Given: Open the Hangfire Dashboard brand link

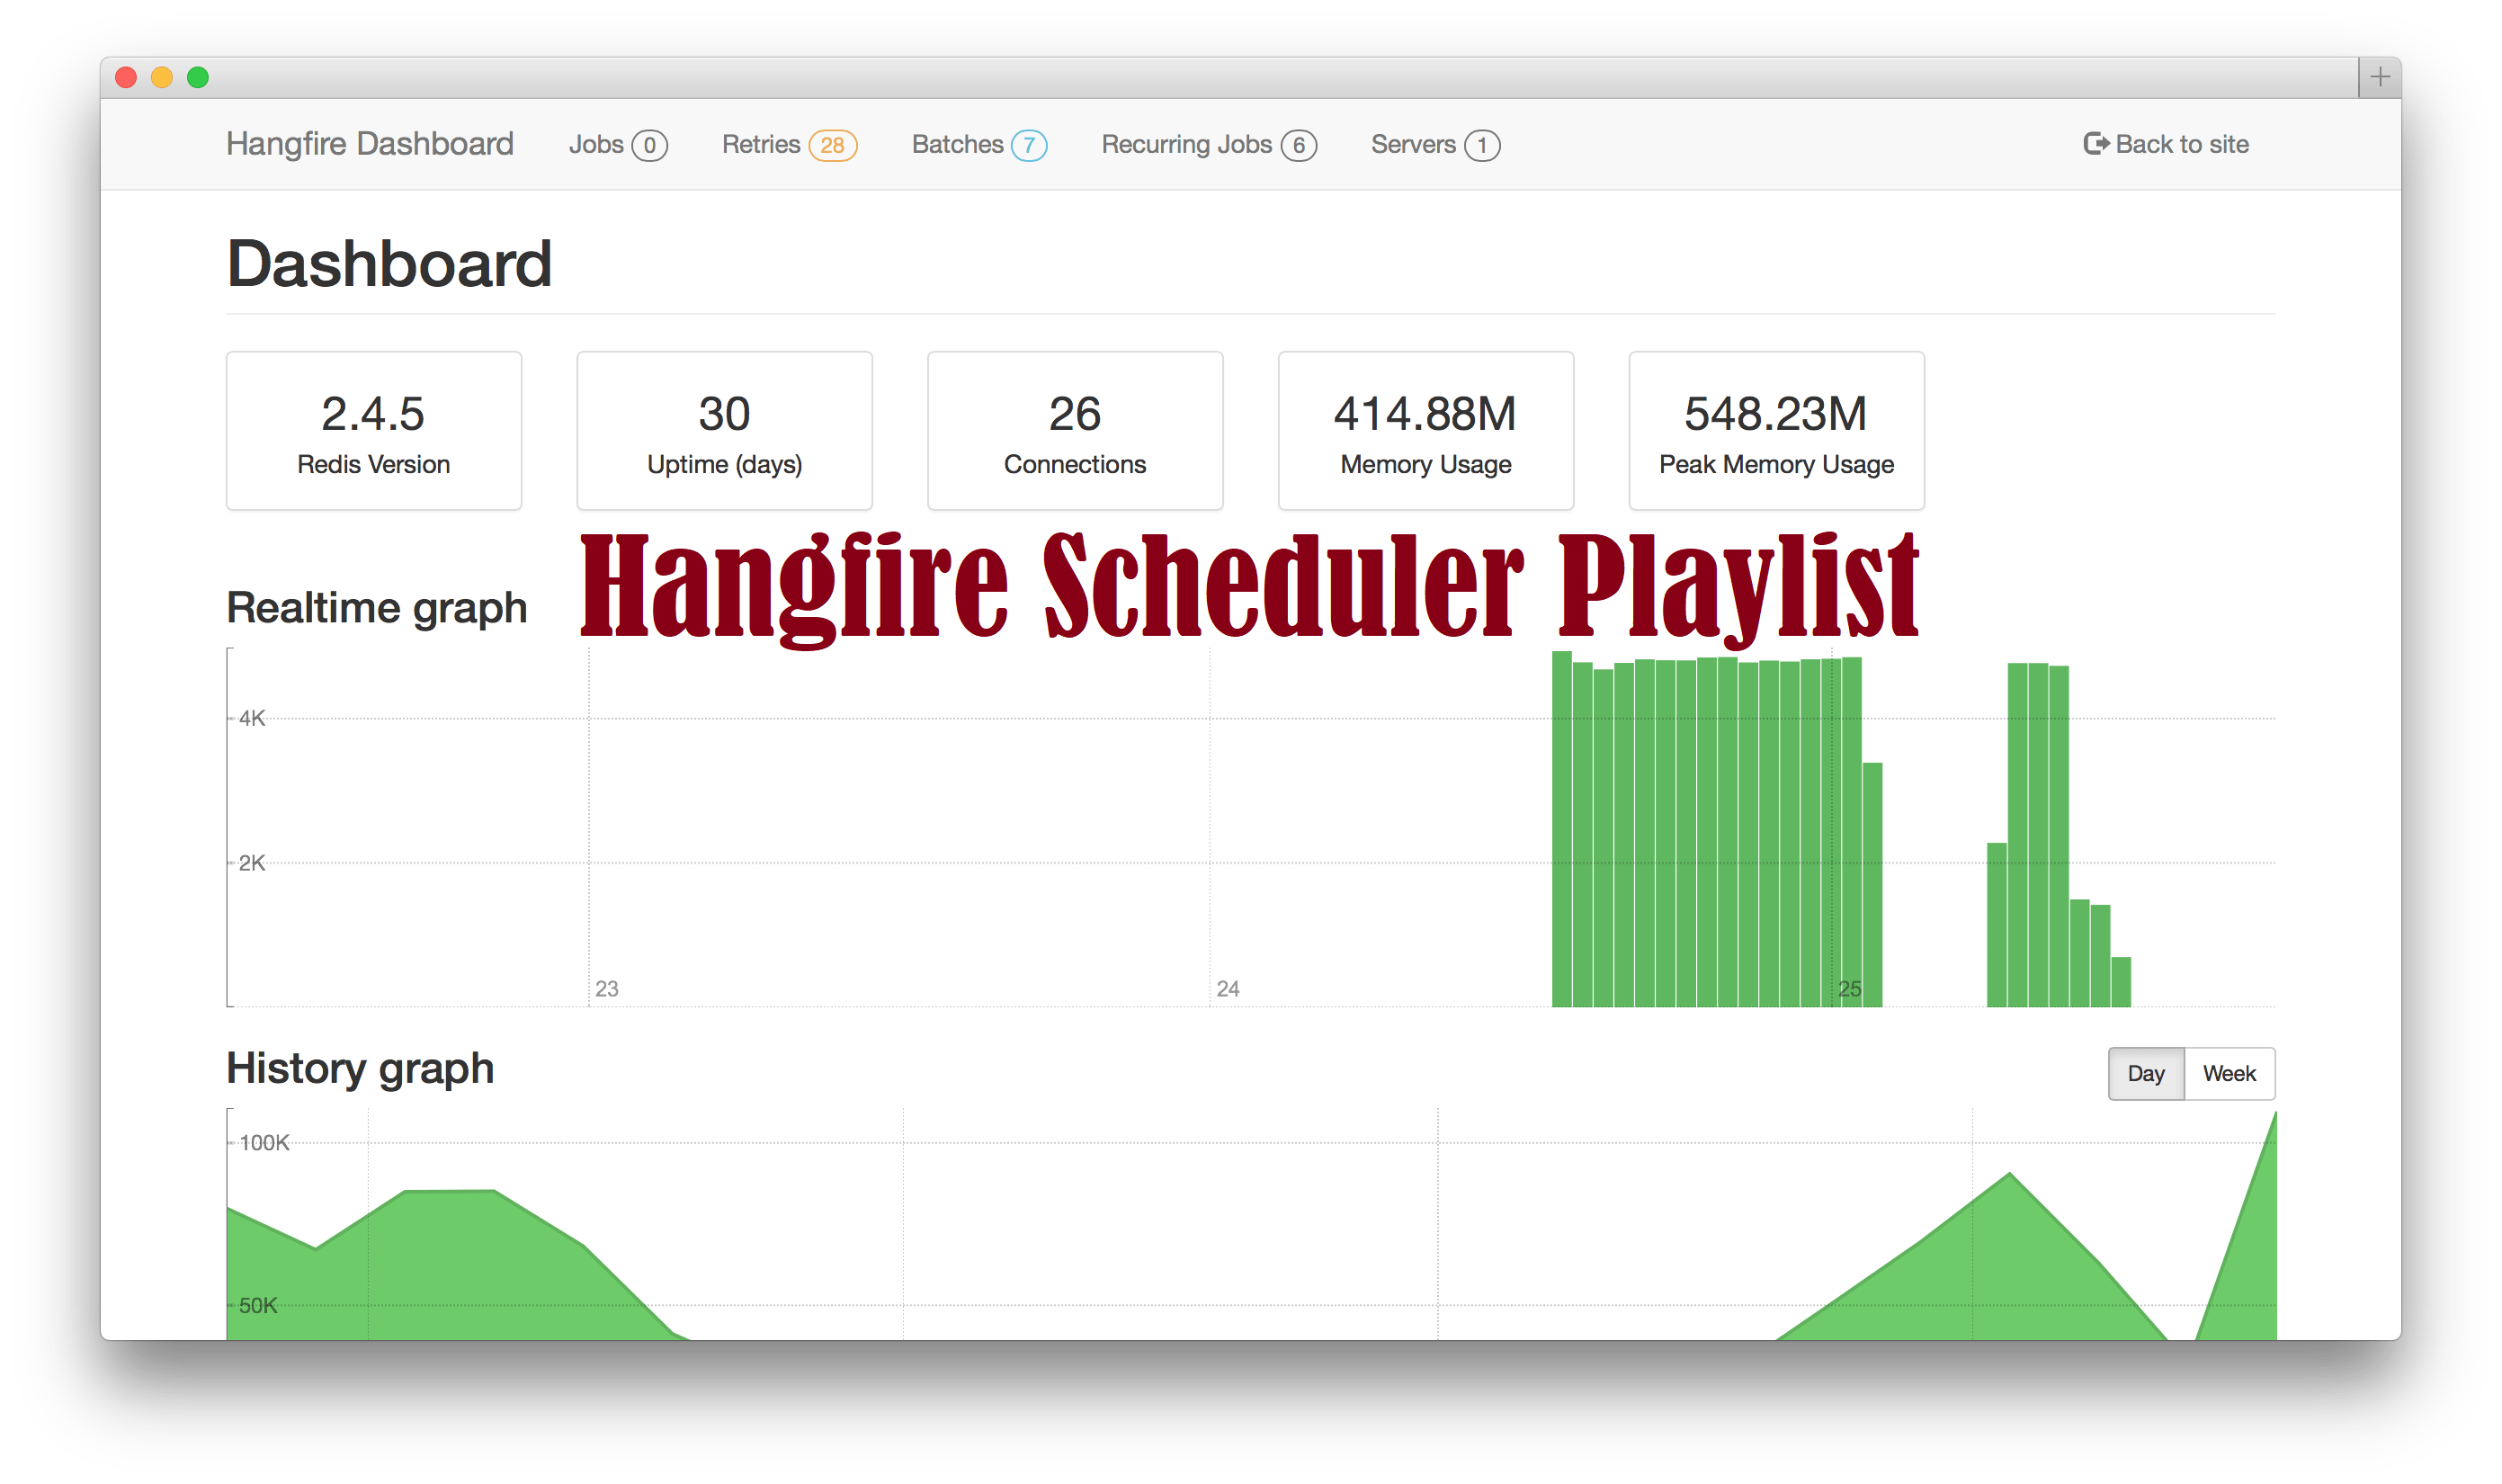Looking at the screenshot, I should pos(369,144).
